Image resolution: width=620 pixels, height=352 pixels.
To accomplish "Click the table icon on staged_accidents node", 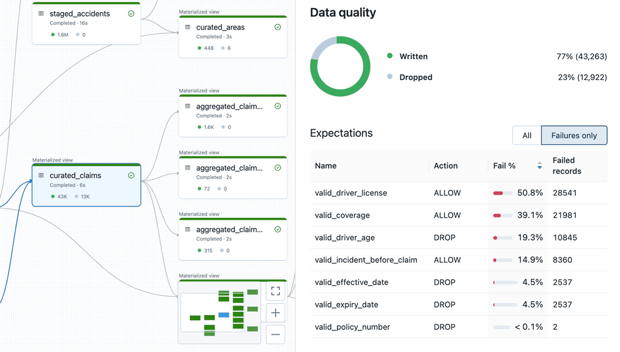I will (41, 14).
